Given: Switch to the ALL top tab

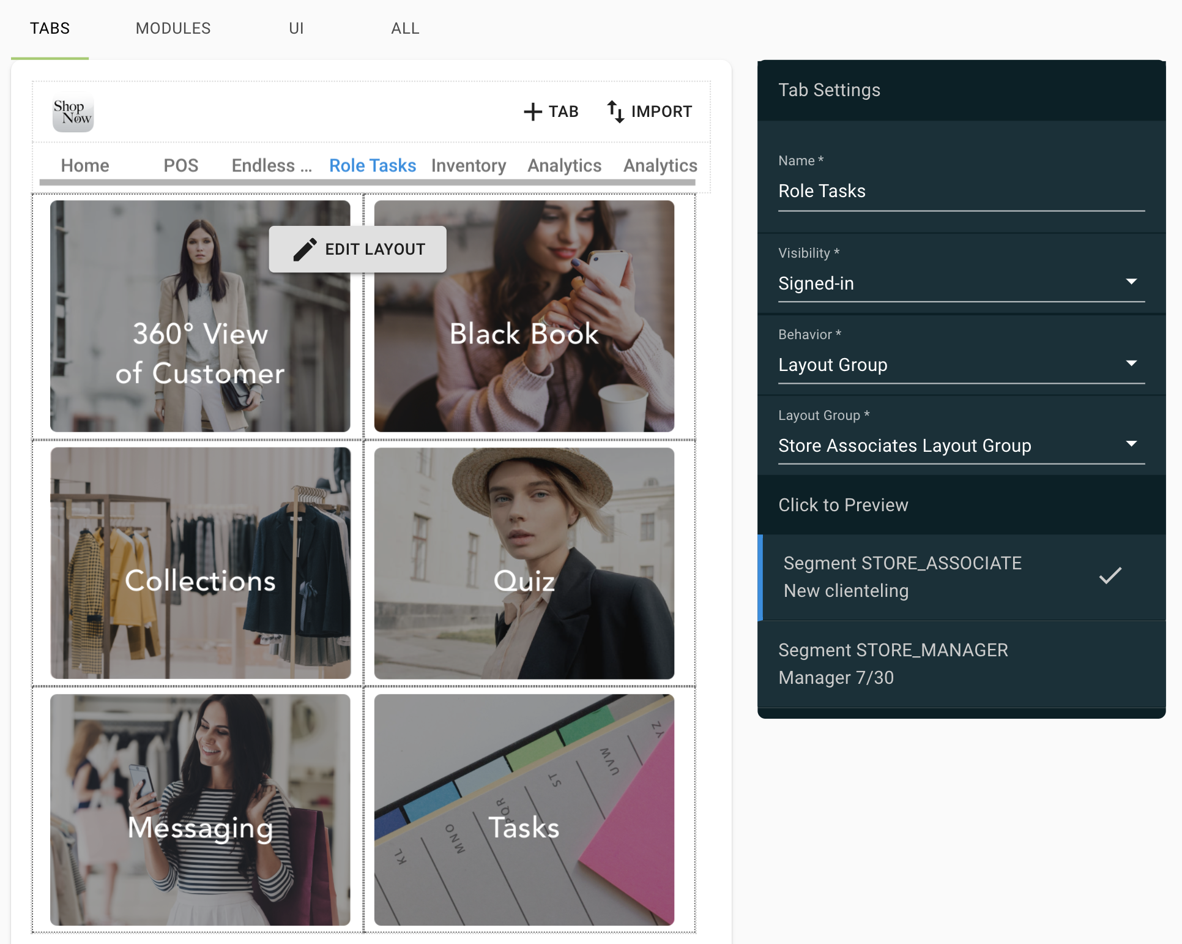Looking at the screenshot, I should (x=405, y=29).
